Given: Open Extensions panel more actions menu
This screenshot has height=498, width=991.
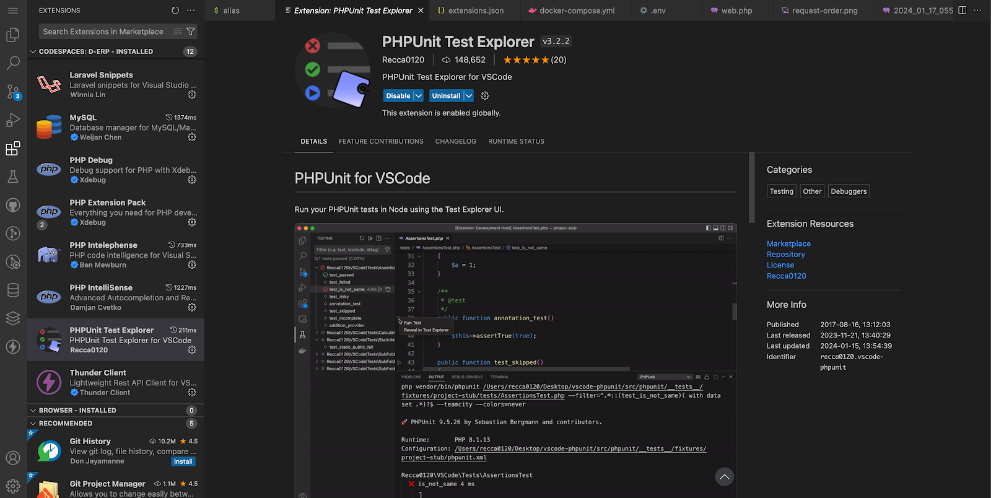Looking at the screenshot, I should pos(191,11).
